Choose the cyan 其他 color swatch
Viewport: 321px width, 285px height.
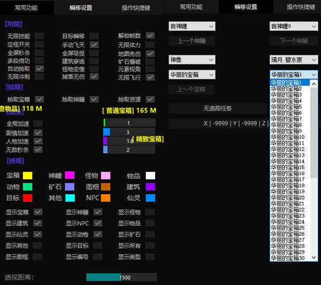pyautogui.click(x=70, y=198)
